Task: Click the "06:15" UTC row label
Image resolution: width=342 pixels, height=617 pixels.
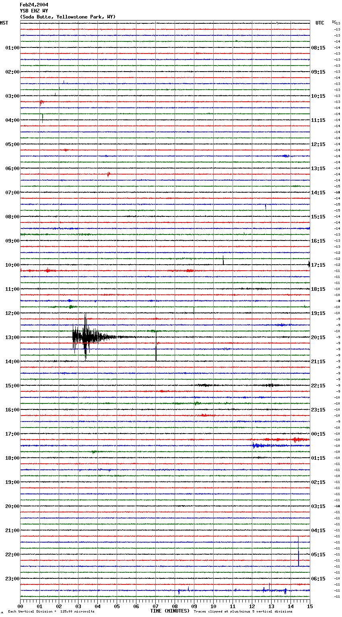Action: [318, 579]
